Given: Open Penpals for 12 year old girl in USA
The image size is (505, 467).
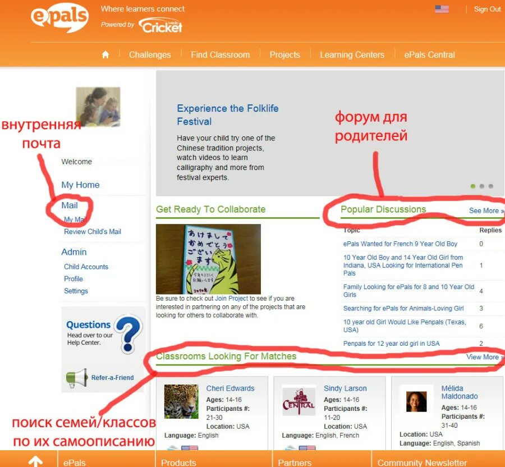Looking at the screenshot, I should [391, 344].
